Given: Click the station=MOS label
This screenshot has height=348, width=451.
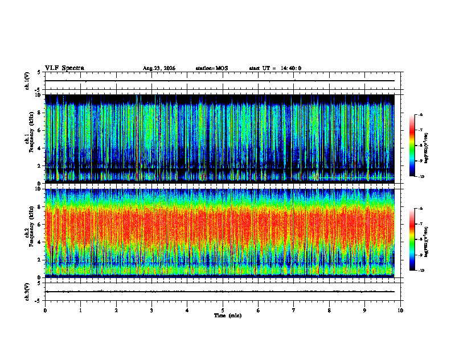Looking at the screenshot, I should pos(212,68).
